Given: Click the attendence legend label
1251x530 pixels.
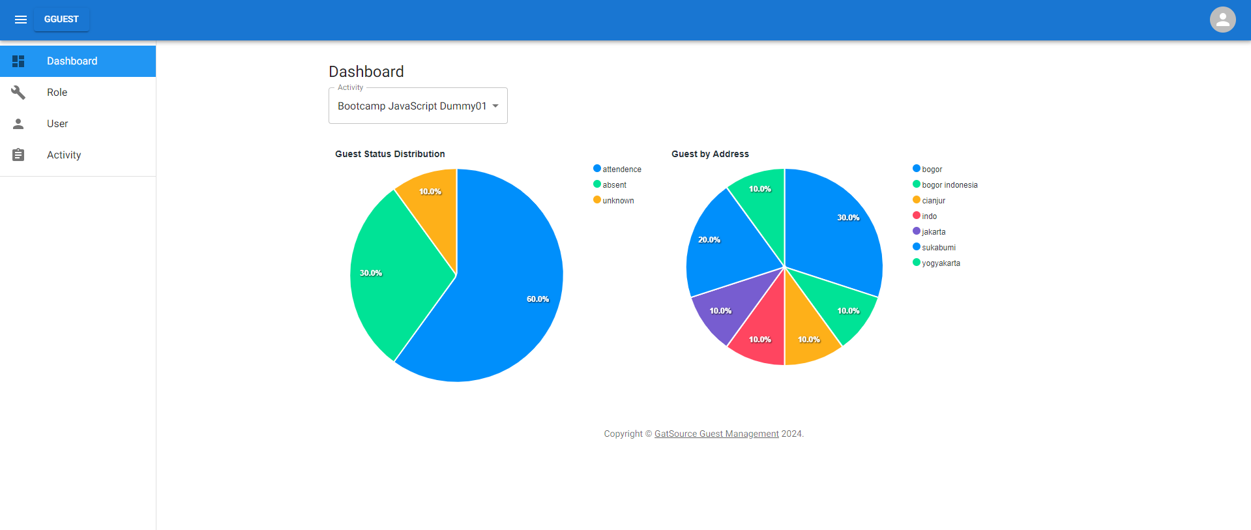Looking at the screenshot, I should click(x=622, y=169).
